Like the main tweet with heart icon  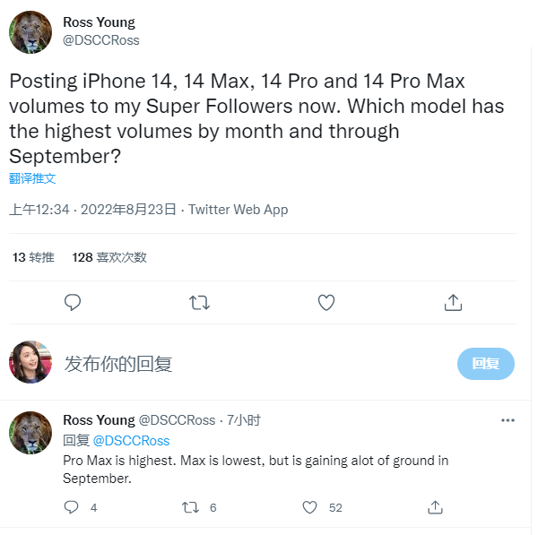[x=326, y=303]
